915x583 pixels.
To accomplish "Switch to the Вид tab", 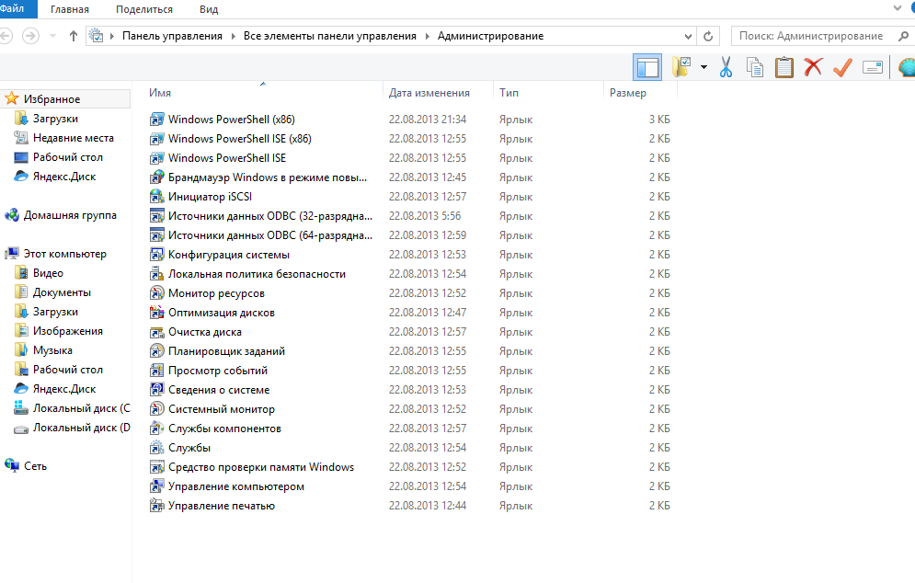I will [x=209, y=9].
